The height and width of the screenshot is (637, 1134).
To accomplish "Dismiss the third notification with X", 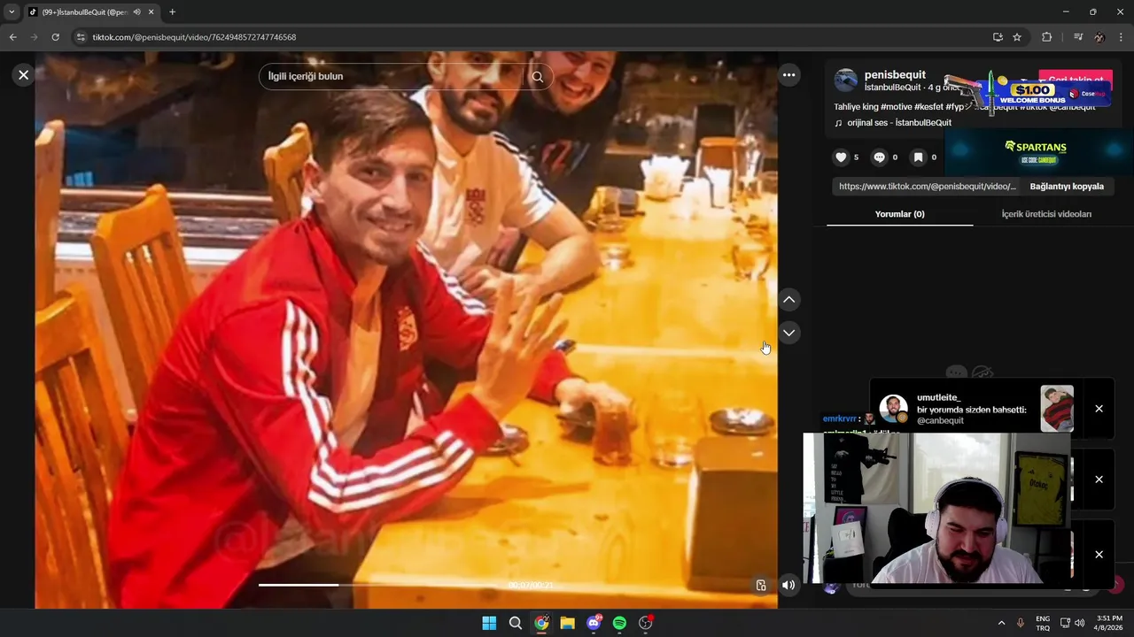I will (1099, 555).
